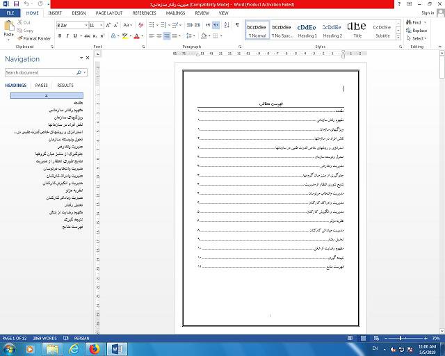The height and width of the screenshot is (356, 445).
Task: Switch to Web Layout view in status bar
Action: (376, 338)
